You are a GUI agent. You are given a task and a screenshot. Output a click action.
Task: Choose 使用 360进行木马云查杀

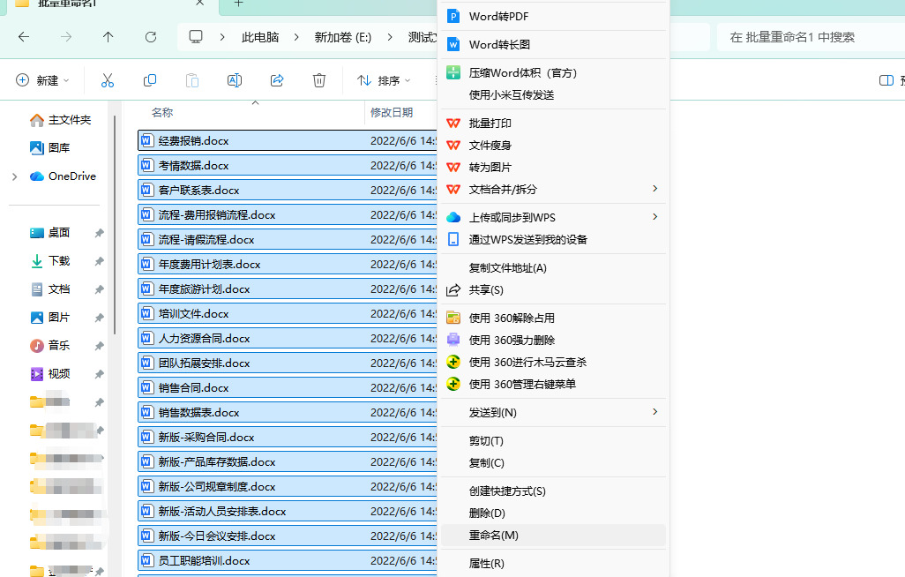pos(554,362)
